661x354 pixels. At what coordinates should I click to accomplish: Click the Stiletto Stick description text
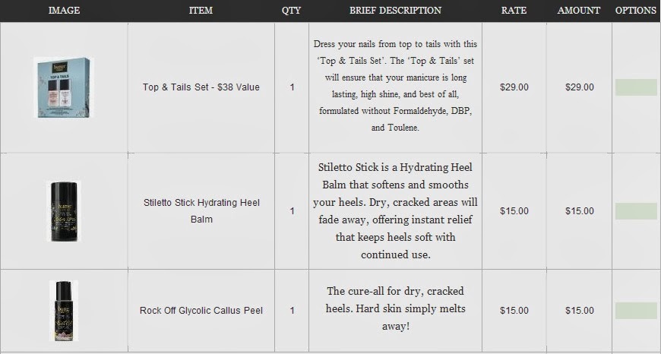395,210
